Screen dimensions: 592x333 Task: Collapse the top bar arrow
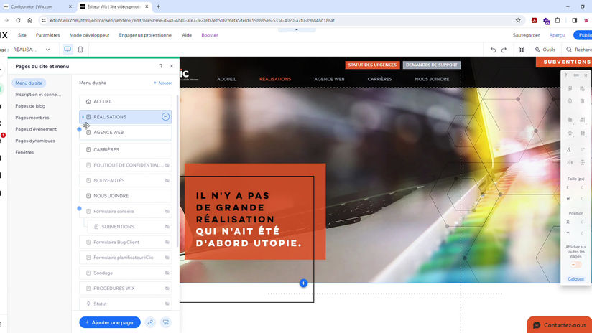point(297,29)
